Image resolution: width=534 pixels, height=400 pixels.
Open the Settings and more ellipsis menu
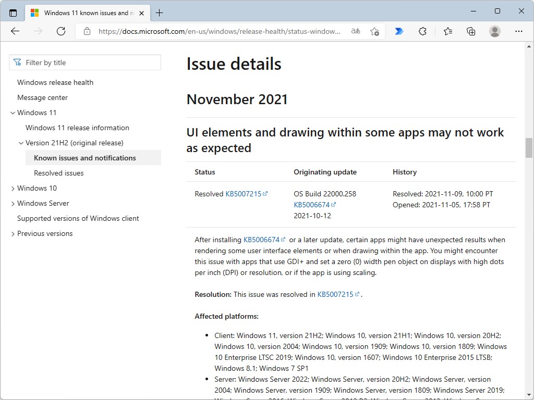519,31
